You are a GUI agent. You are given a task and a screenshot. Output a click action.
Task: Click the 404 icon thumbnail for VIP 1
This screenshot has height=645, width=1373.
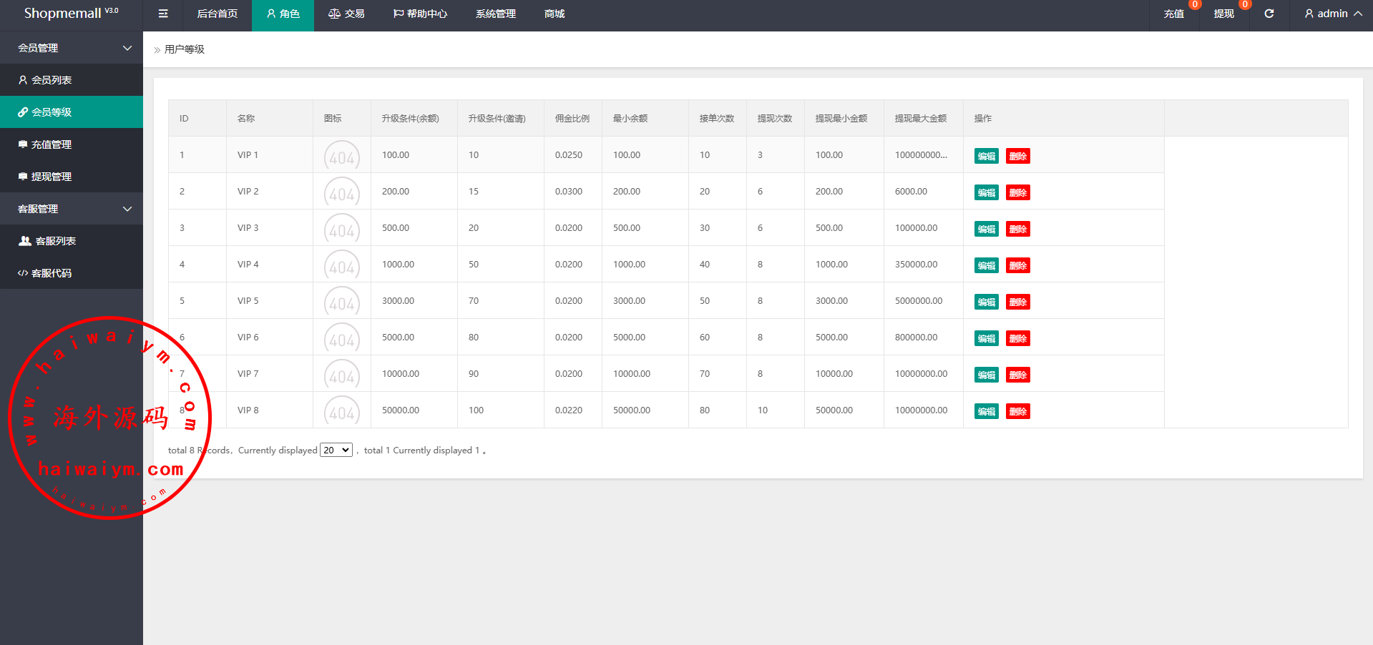point(342,157)
